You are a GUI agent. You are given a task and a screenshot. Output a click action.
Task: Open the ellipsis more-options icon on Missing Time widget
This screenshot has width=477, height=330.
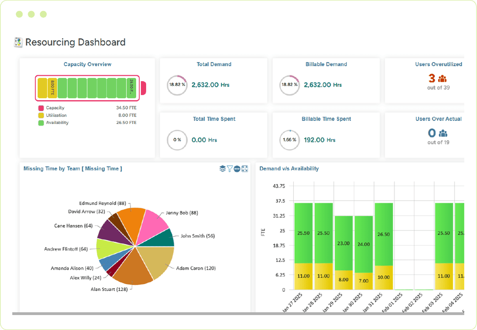point(237,169)
